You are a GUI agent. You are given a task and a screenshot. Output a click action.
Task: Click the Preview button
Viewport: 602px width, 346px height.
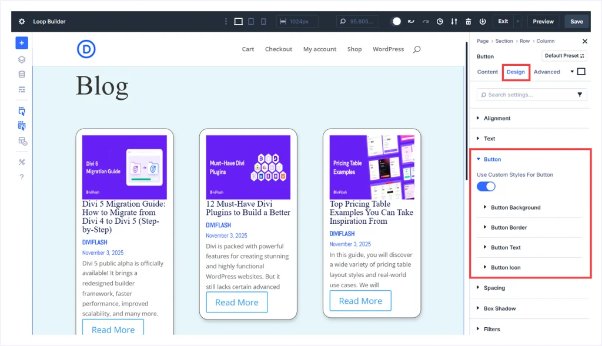543,22
